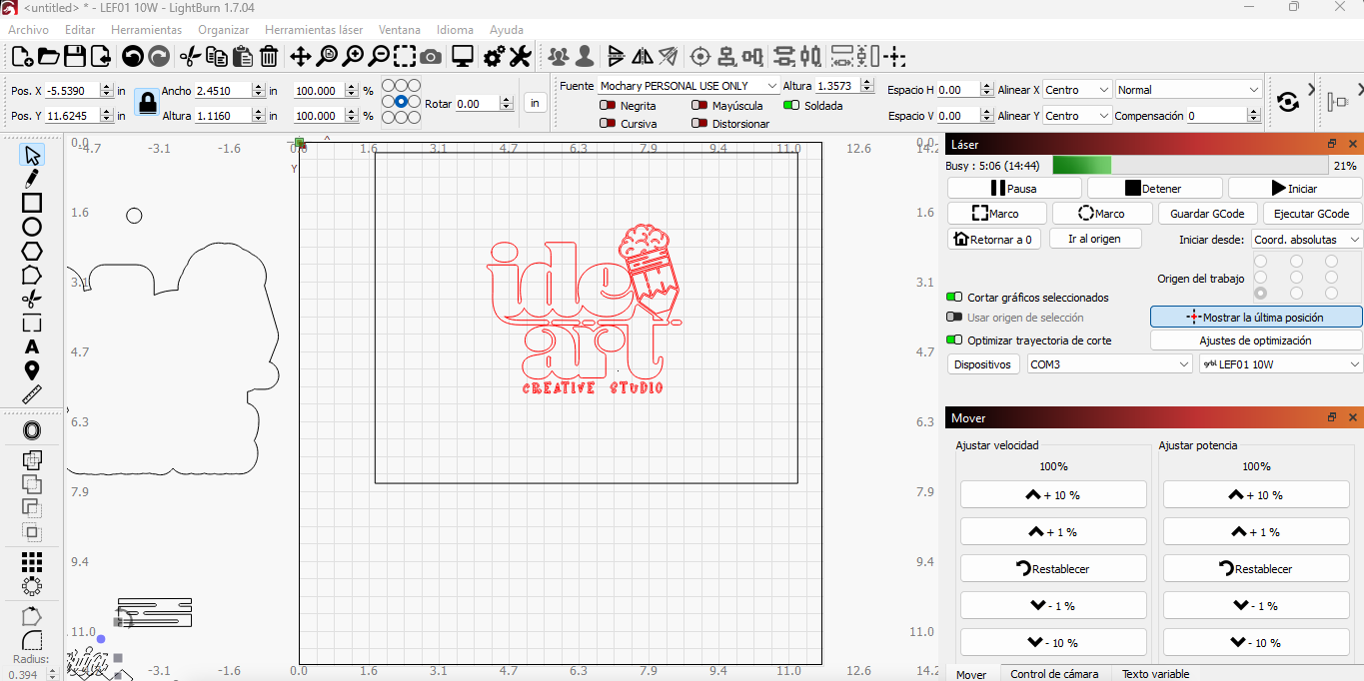Screen dimensions: 1364x681
Task: Switch to the Texto variable tab
Action: coord(1155,674)
